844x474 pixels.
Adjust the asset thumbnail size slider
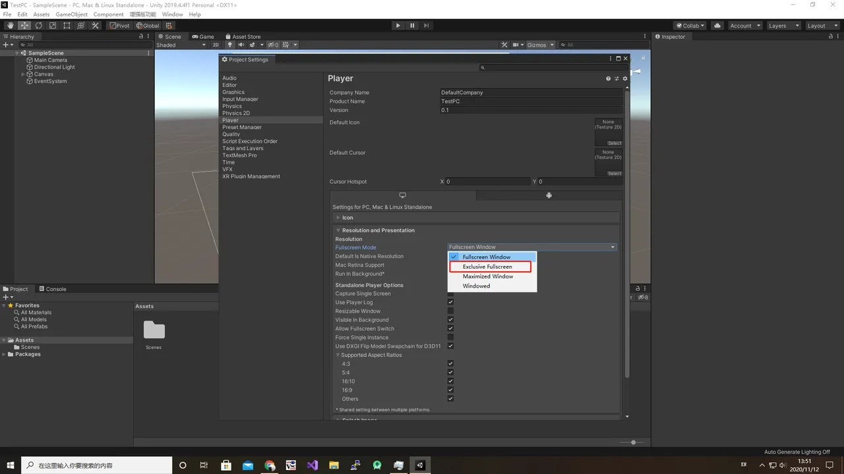pos(633,442)
